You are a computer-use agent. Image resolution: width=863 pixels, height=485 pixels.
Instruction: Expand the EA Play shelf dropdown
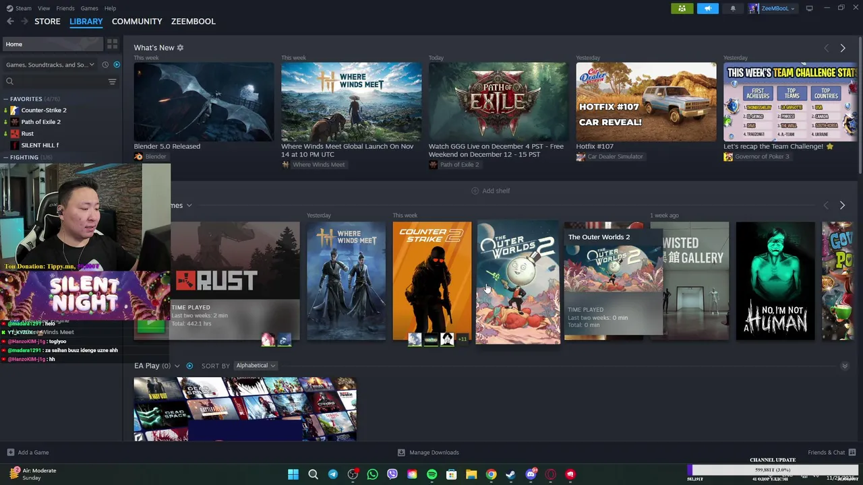click(177, 366)
